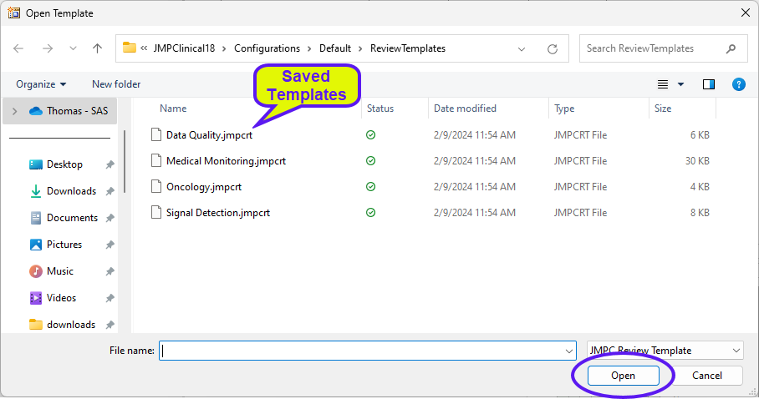Toggle the preview pane
The height and width of the screenshot is (399, 759).
click(709, 84)
